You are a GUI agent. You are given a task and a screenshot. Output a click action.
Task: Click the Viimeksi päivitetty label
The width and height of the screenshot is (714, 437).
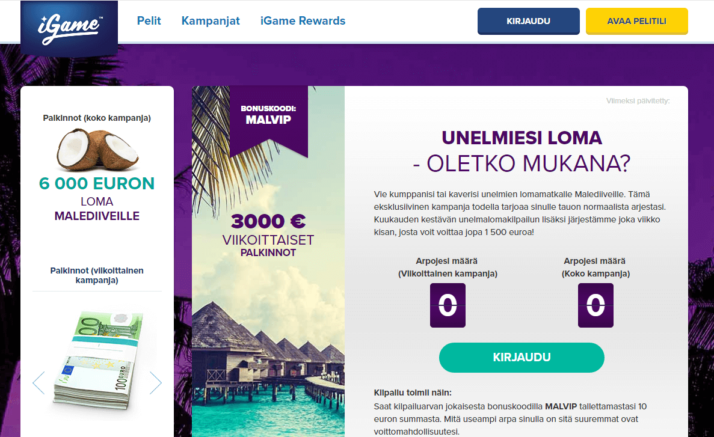coord(638,100)
